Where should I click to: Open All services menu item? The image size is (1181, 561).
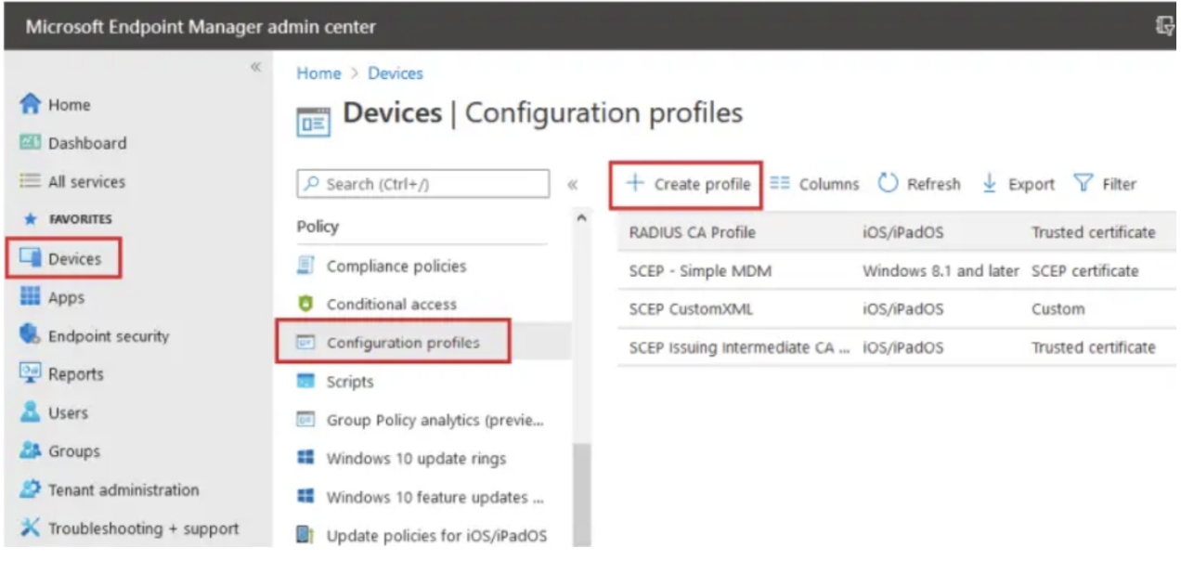pos(86,182)
